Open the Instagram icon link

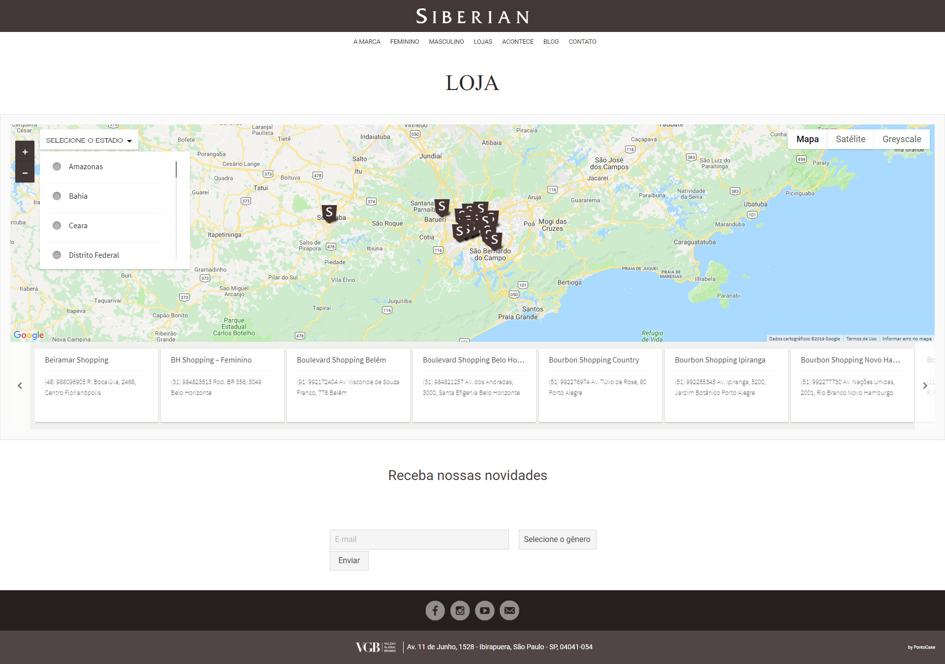[x=460, y=610]
